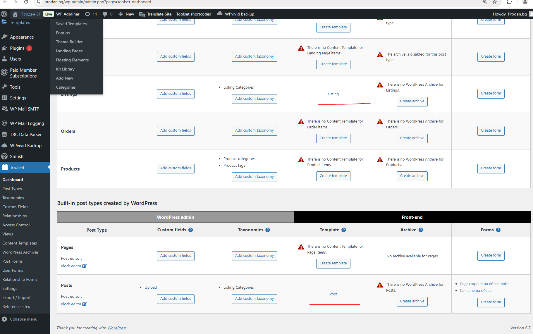Click the Settings sliders icon in sidebar
This screenshot has height=334, width=533.
[4, 98]
